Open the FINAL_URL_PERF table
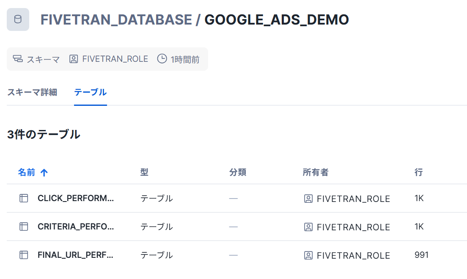Screen dimensions: 467x279 [76, 255]
